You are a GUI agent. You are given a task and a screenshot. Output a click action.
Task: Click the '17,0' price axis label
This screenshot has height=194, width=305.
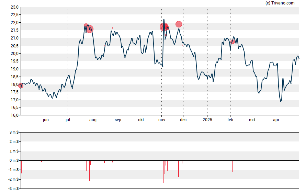pos(14,100)
